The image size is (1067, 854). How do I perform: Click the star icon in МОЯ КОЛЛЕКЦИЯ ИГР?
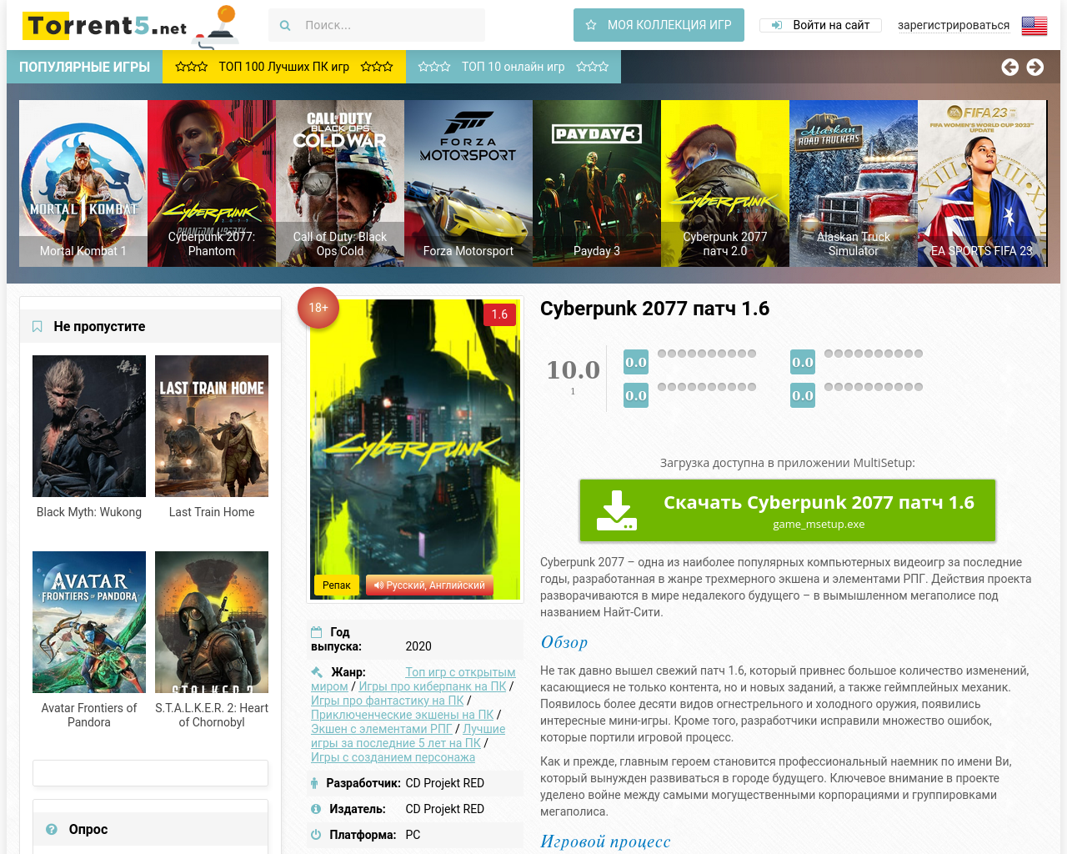[591, 25]
